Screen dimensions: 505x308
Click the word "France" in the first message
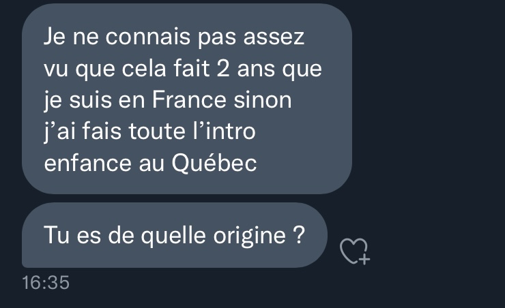click(x=189, y=99)
